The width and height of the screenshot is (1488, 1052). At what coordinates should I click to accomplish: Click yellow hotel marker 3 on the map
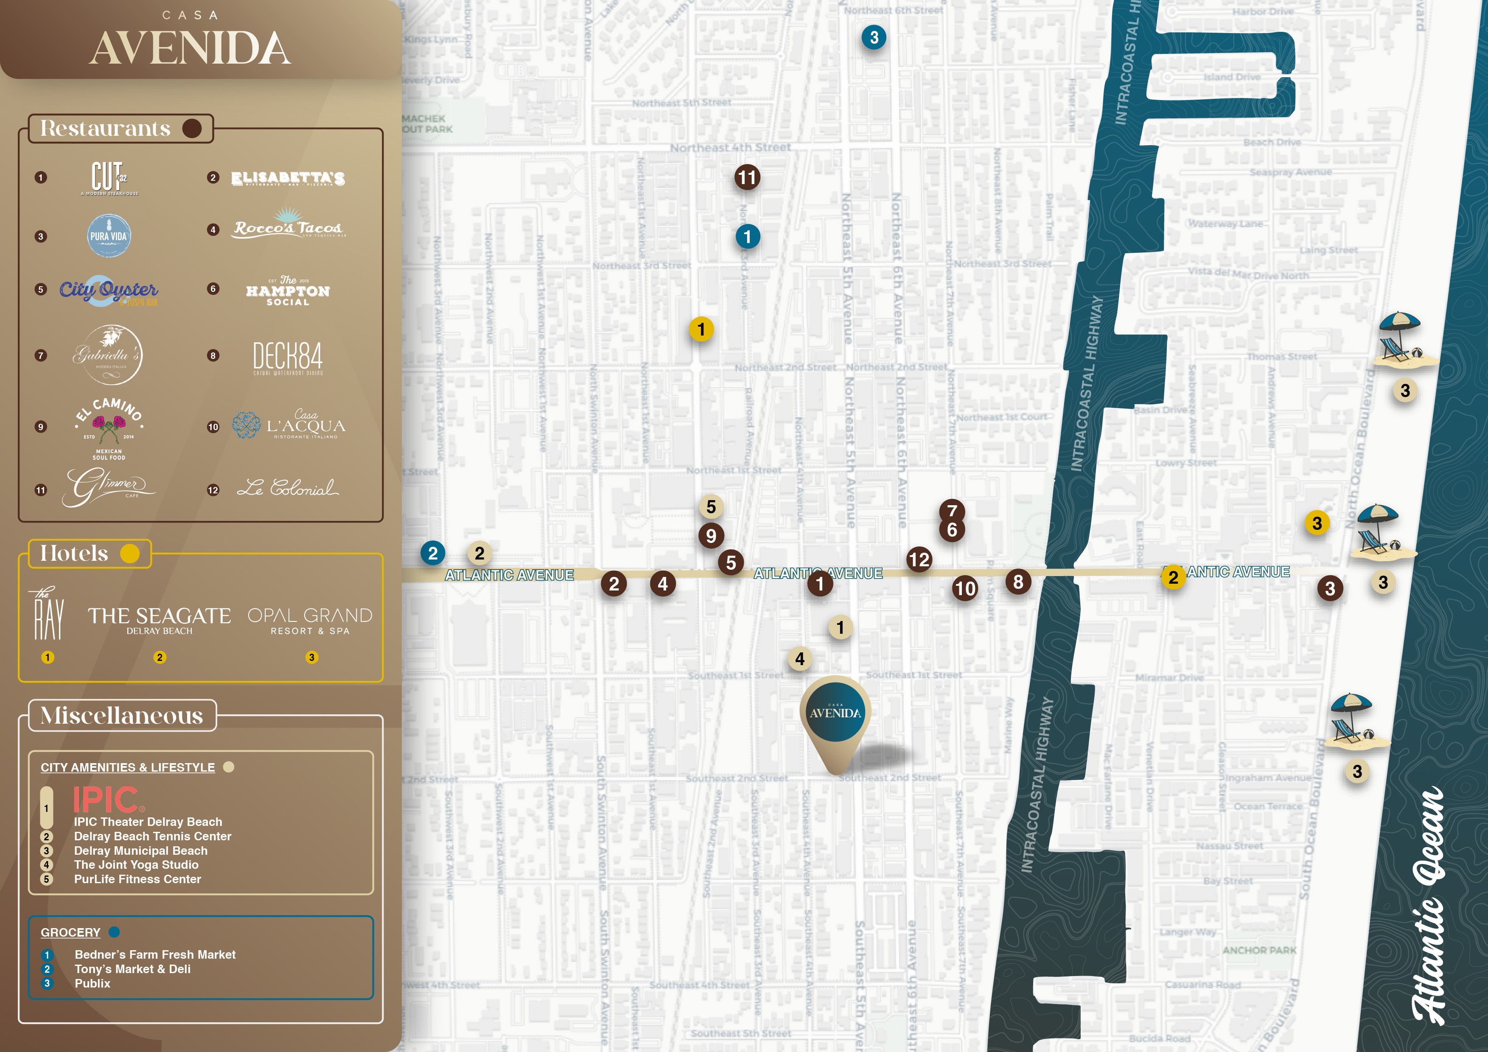click(x=1317, y=523)
